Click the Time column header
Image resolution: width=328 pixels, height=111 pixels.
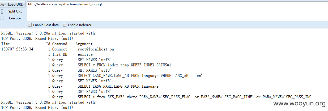pyautogui.click(x=6, y=44)
